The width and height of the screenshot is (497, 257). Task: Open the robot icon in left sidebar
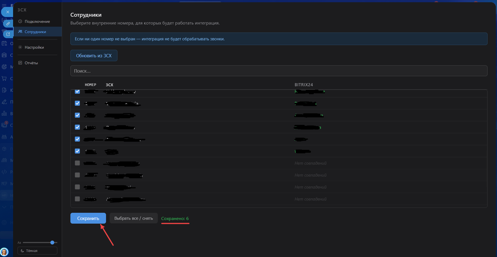4,137
